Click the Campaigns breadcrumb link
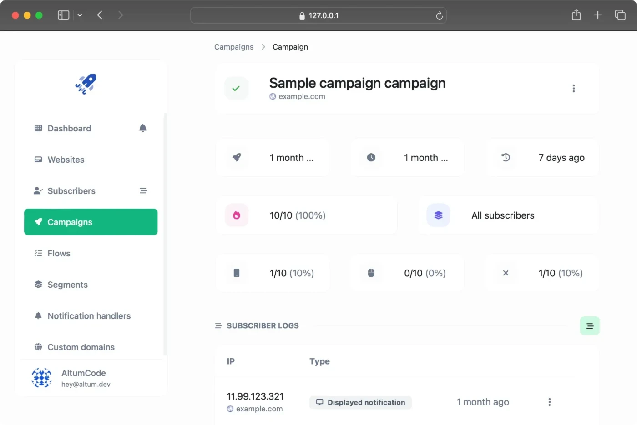The width and height of the screenshot is (637, 425). click(x=234, y=47)
